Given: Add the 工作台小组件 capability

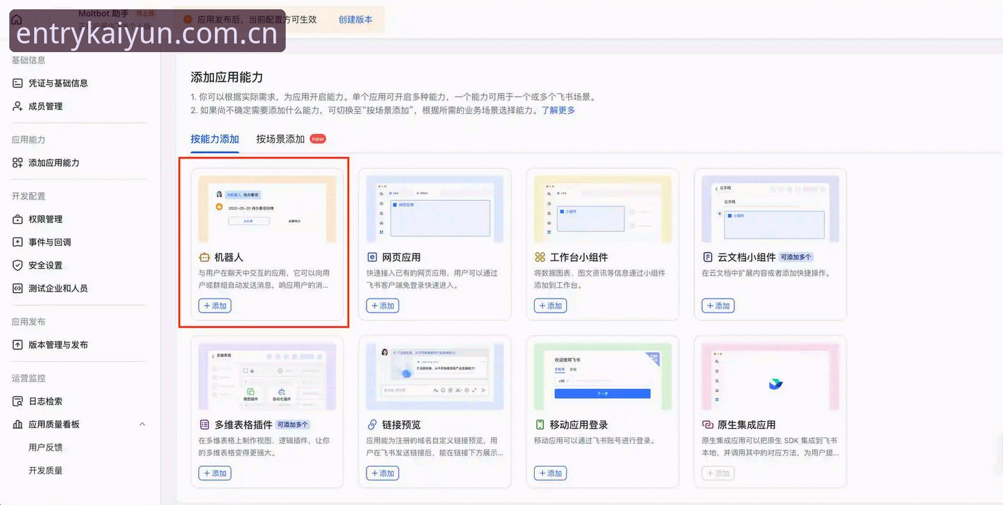Looking at the screenshot, I should pyautogui.click(x=550, y=306).
